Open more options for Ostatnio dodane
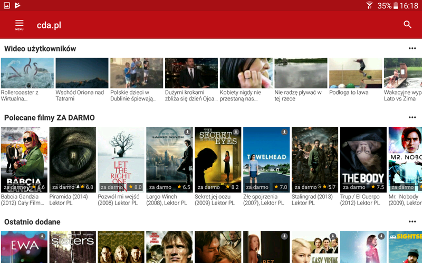 point(412,221)
